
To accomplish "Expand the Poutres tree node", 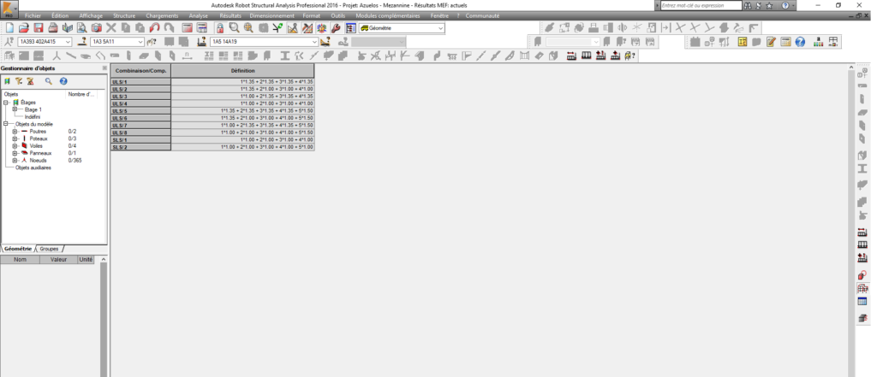I will pyautogui.click(x=15, y=132).
